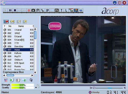Screen dimensions: 128x94
Task: Click the channel list scroll up arrow
Action: pos(35,29)
